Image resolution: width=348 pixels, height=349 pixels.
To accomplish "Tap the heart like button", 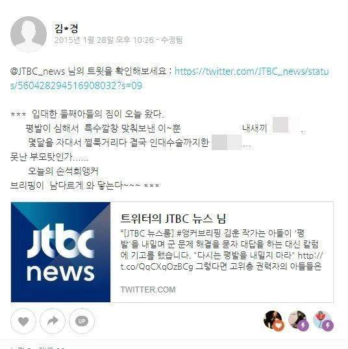I will coord(23,321).
